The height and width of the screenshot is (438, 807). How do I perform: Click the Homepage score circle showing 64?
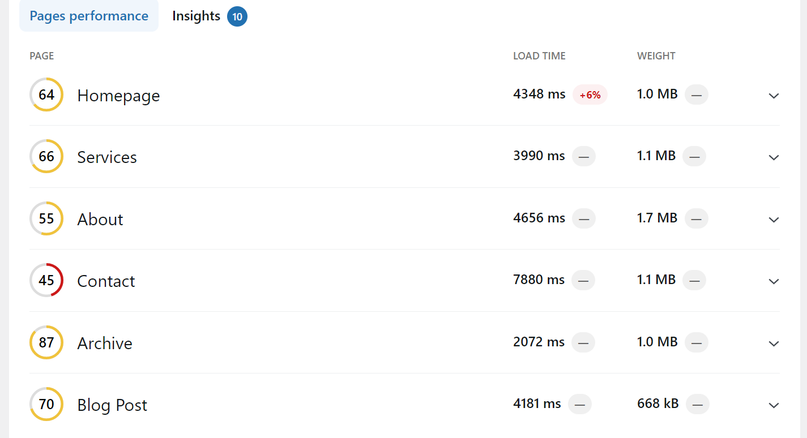(x=46, y=95)
